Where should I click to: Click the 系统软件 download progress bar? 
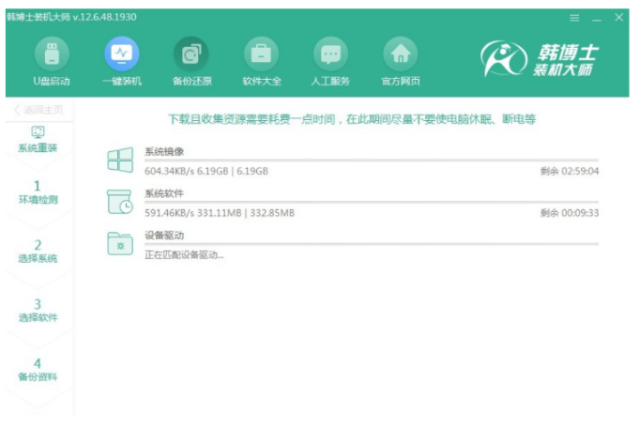(371, 202)
